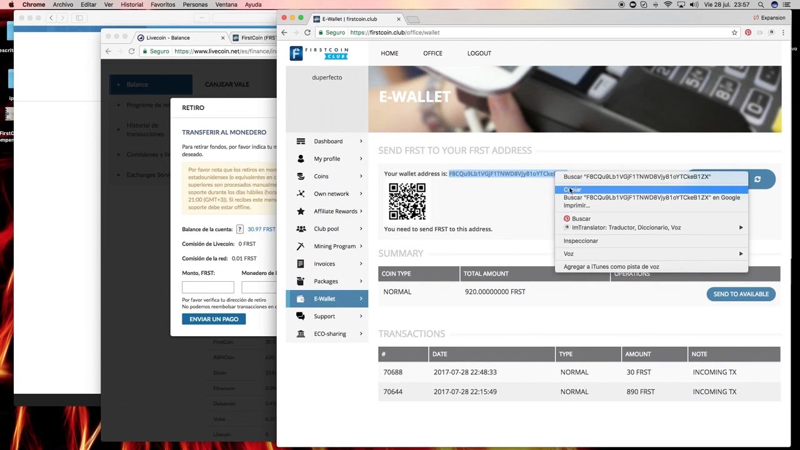The height and width of the screenshot is (450, 800).
Task: Click the OFFICE navigation link
Action: [x=432, y=53]
